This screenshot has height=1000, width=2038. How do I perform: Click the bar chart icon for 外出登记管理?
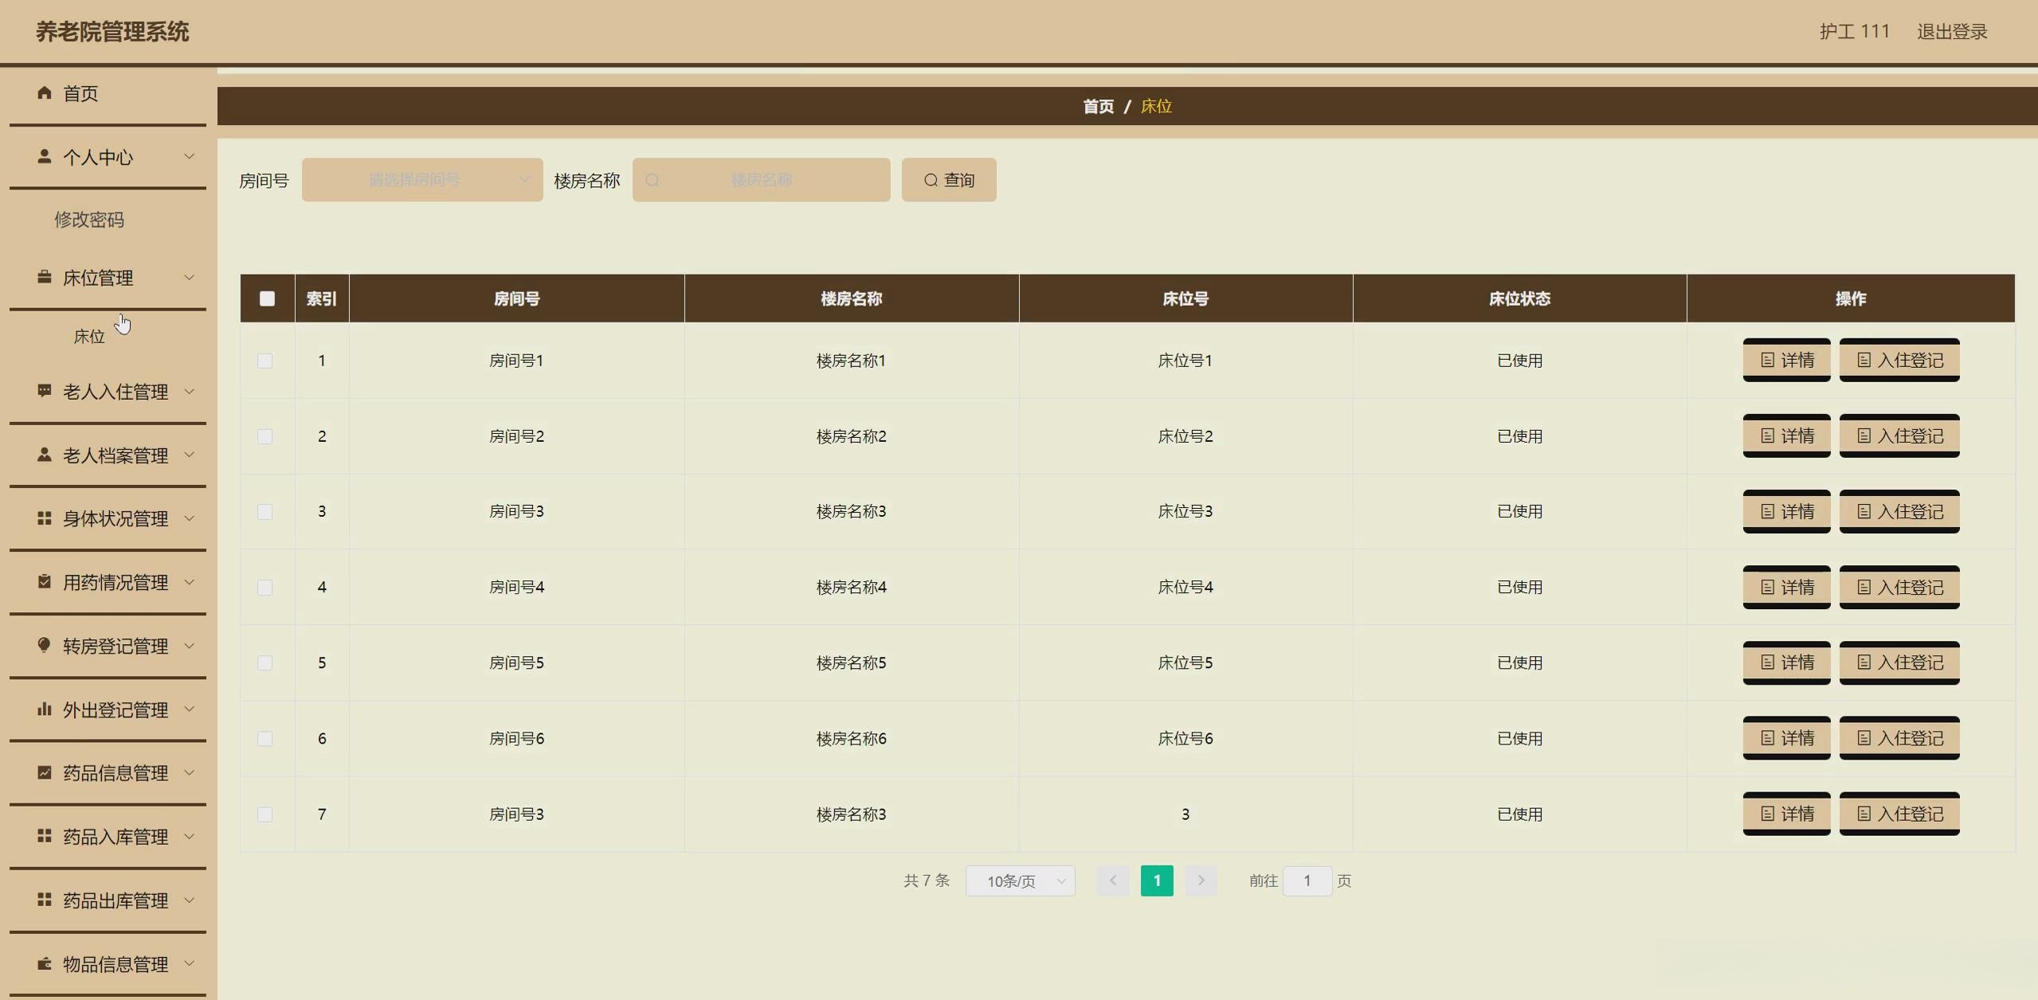45,709
